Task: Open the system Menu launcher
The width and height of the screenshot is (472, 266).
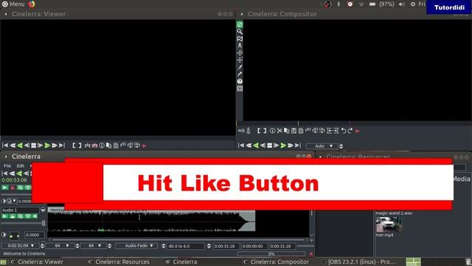Action: [13, 4]
